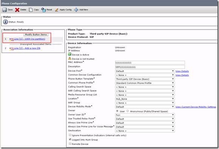The image size is (219, 149).
Task: Click the Add New plus icon
Action: pos(76,10)
